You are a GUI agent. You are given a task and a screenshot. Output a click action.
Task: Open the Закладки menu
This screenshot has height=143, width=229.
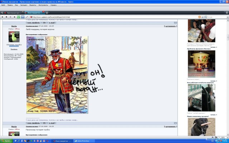point(24,5)
